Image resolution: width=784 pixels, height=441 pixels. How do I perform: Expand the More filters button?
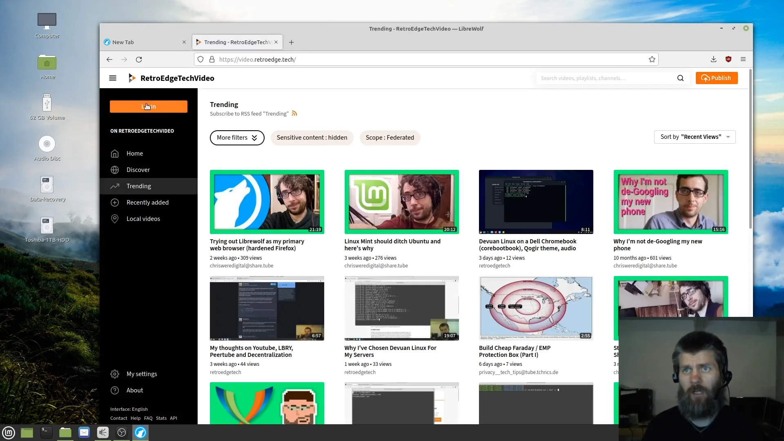(x=237, y=138)
